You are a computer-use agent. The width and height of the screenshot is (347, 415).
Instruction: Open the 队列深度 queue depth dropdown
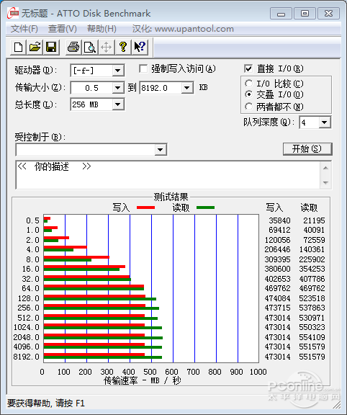click(325, 122)
